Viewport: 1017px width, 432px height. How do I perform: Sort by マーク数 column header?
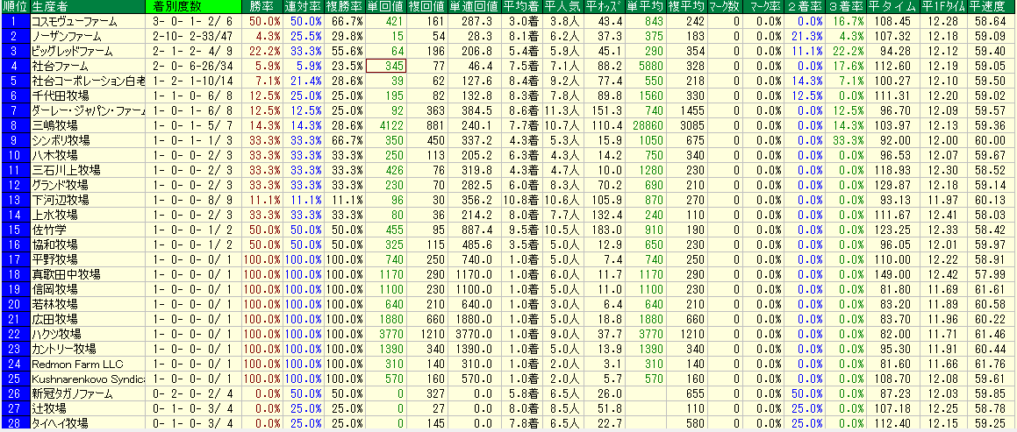(x=725, y=7)
